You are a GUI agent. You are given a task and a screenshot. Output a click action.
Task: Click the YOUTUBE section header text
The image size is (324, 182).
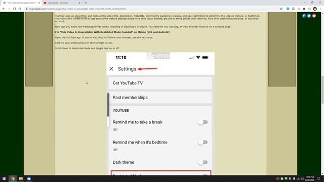pos(121,111)
